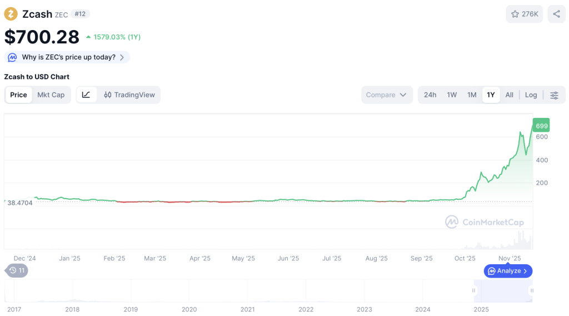
Task: Expand 'Why is ZEC's price up today?'
Action: point(72,57)
